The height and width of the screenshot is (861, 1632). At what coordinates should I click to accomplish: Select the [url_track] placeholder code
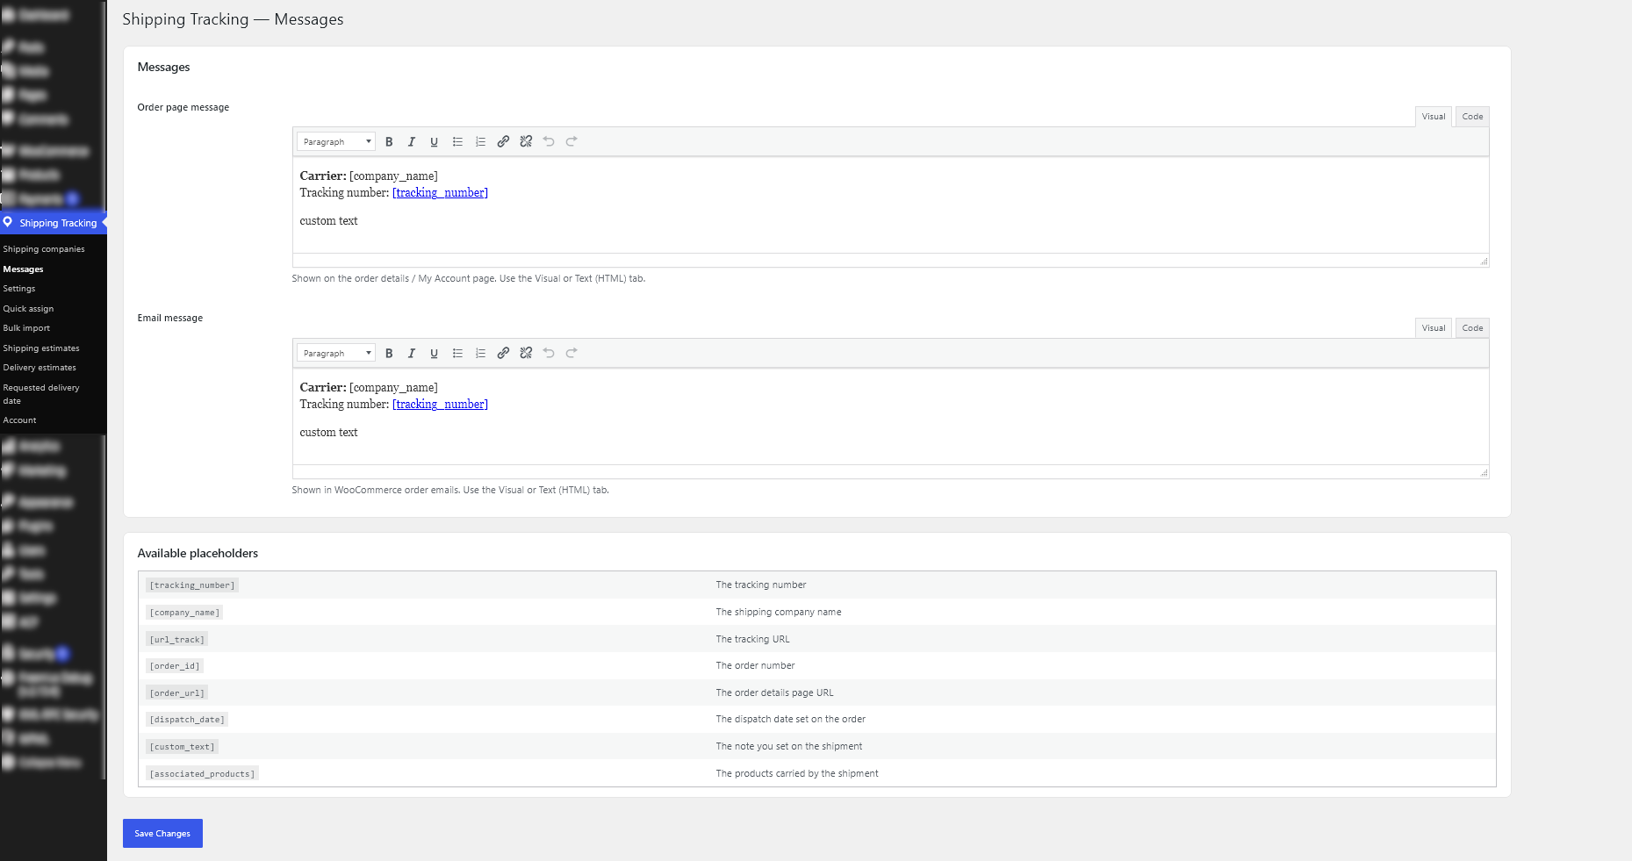(x=177, y=640)
